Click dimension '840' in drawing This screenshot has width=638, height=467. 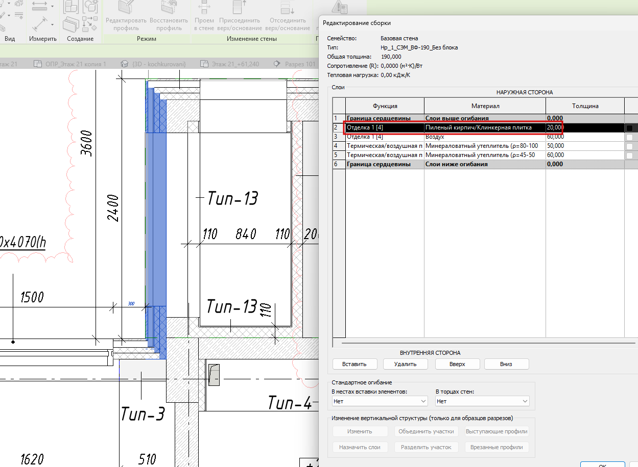[246, 234]
